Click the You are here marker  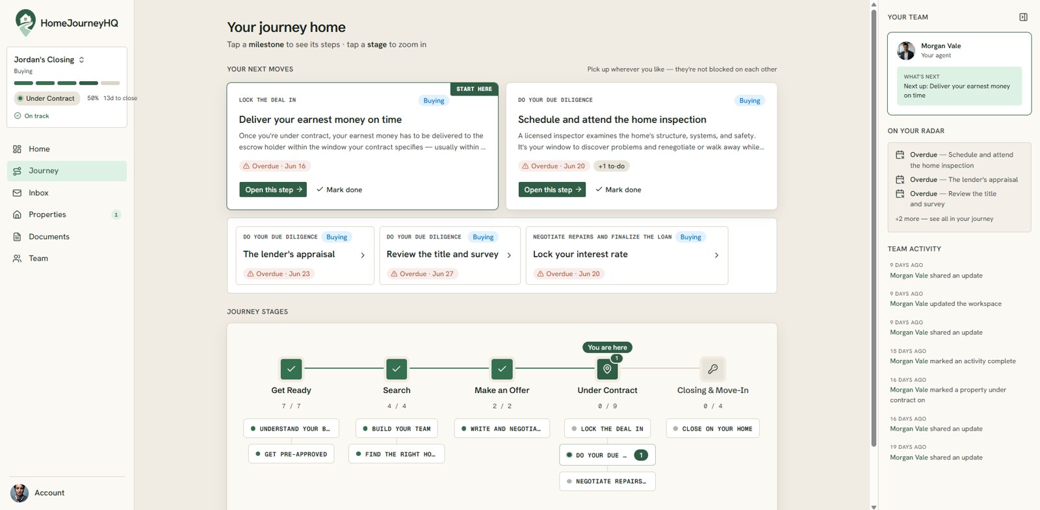607,348
